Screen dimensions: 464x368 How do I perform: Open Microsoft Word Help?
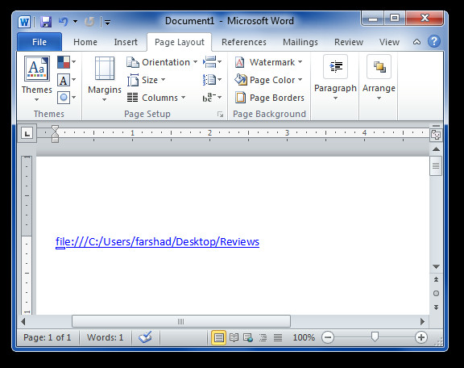coord(434,41)
